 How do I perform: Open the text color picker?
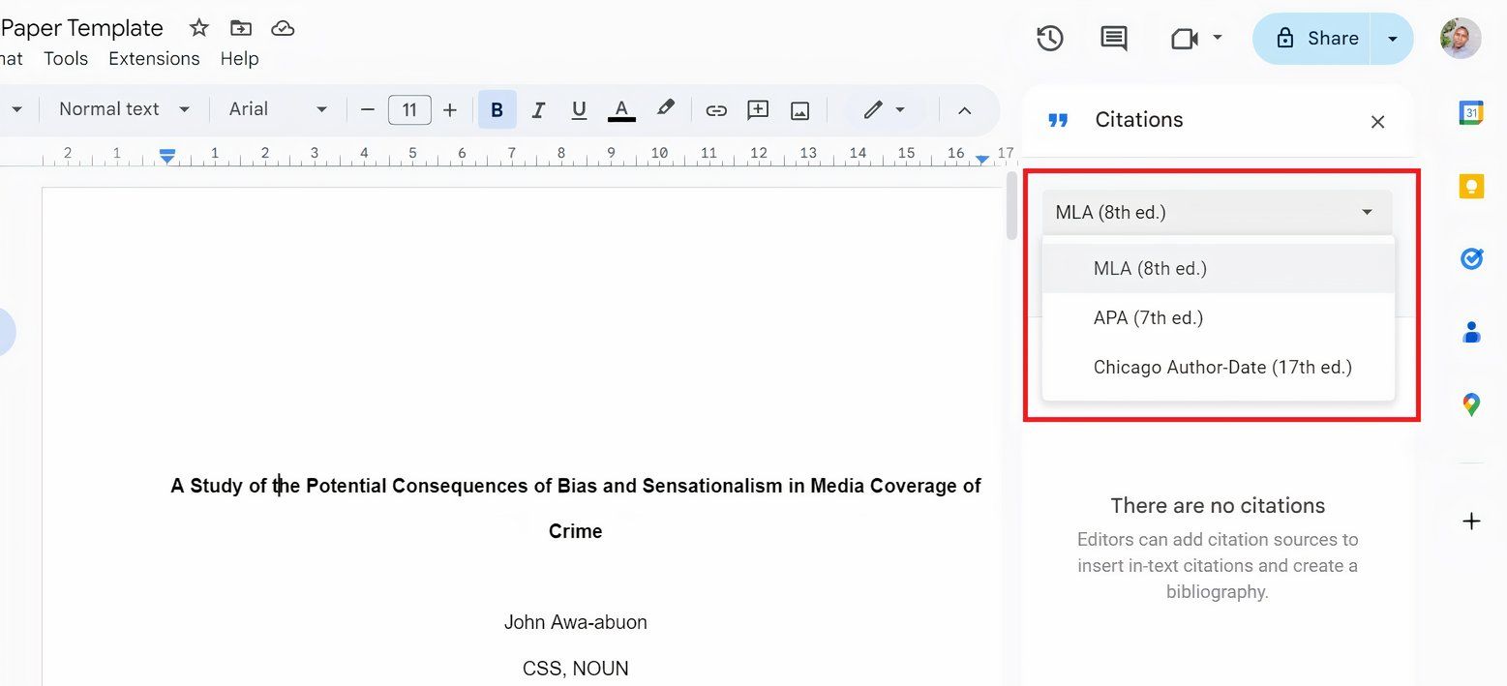[620, 109]
